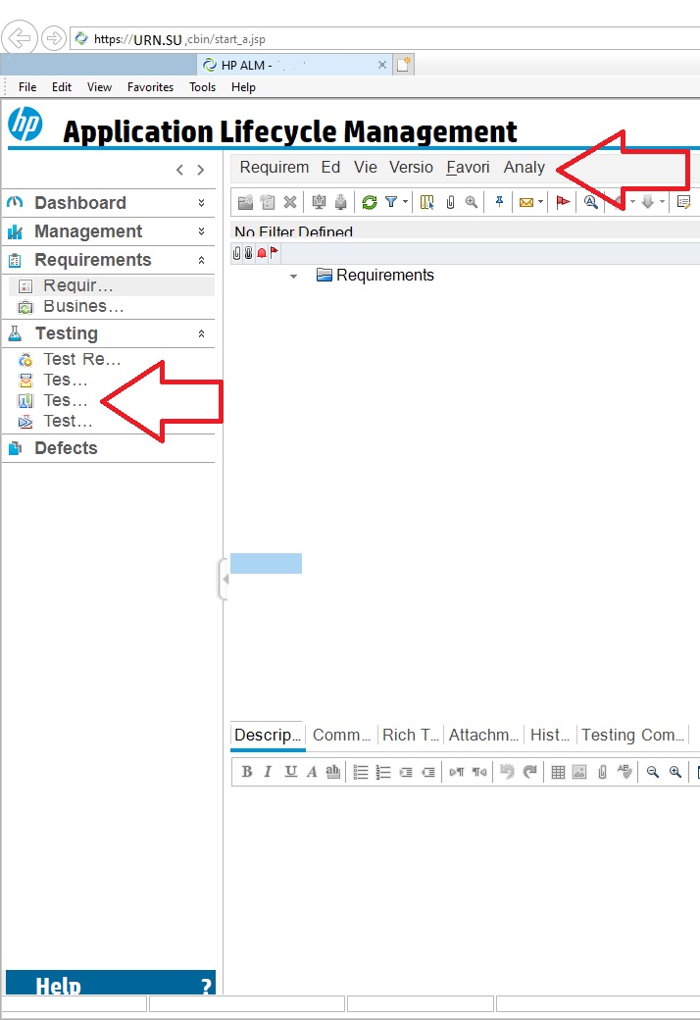700x1020 pixels.
Task: Open the Favori menu
Action: 468,167
